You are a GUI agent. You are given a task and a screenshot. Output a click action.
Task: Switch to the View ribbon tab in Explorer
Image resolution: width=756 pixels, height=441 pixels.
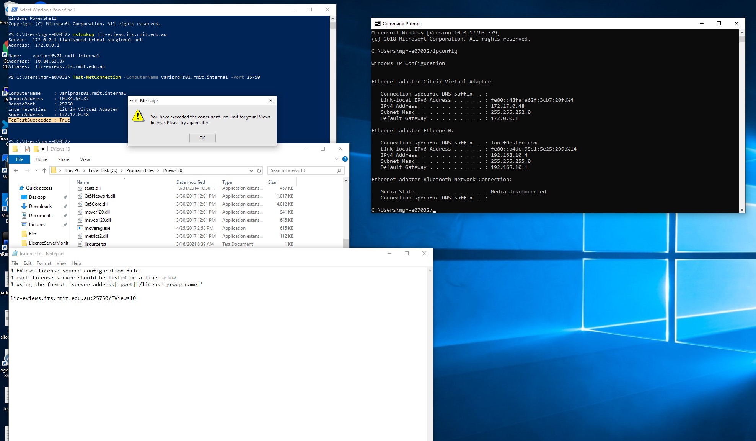(x=85, y=159)
